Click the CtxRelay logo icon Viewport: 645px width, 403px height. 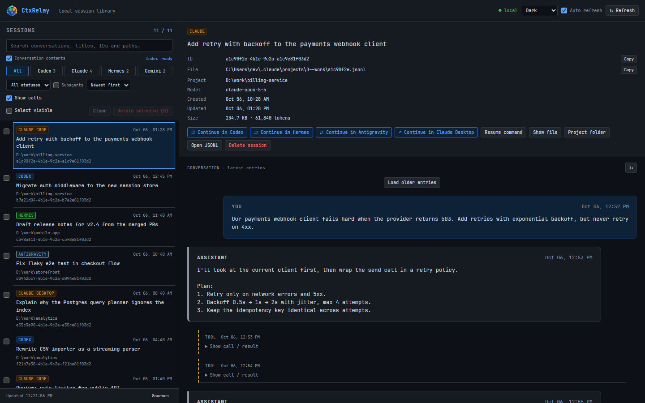[12, 10]
